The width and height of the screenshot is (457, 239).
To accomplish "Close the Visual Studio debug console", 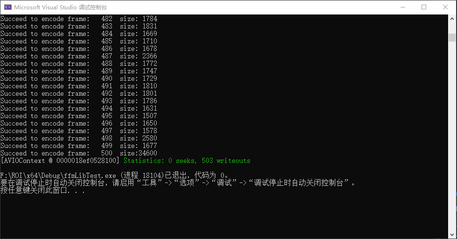I will (x=445, y=7).
